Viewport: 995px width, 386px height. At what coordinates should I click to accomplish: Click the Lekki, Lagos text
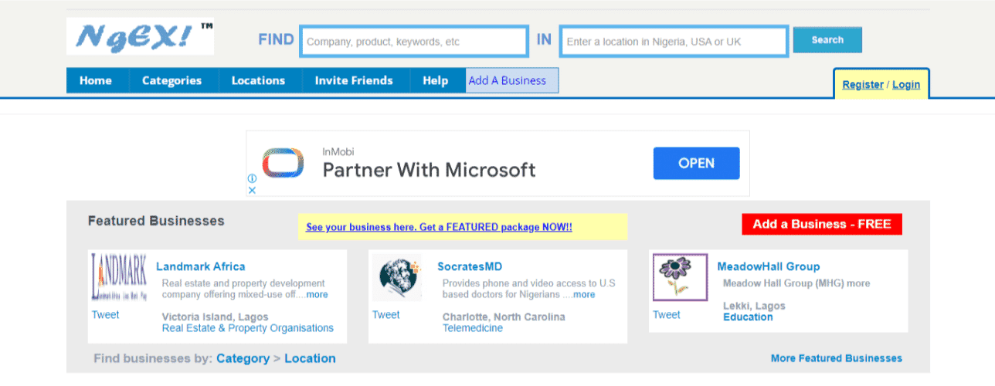pos(754,306)
